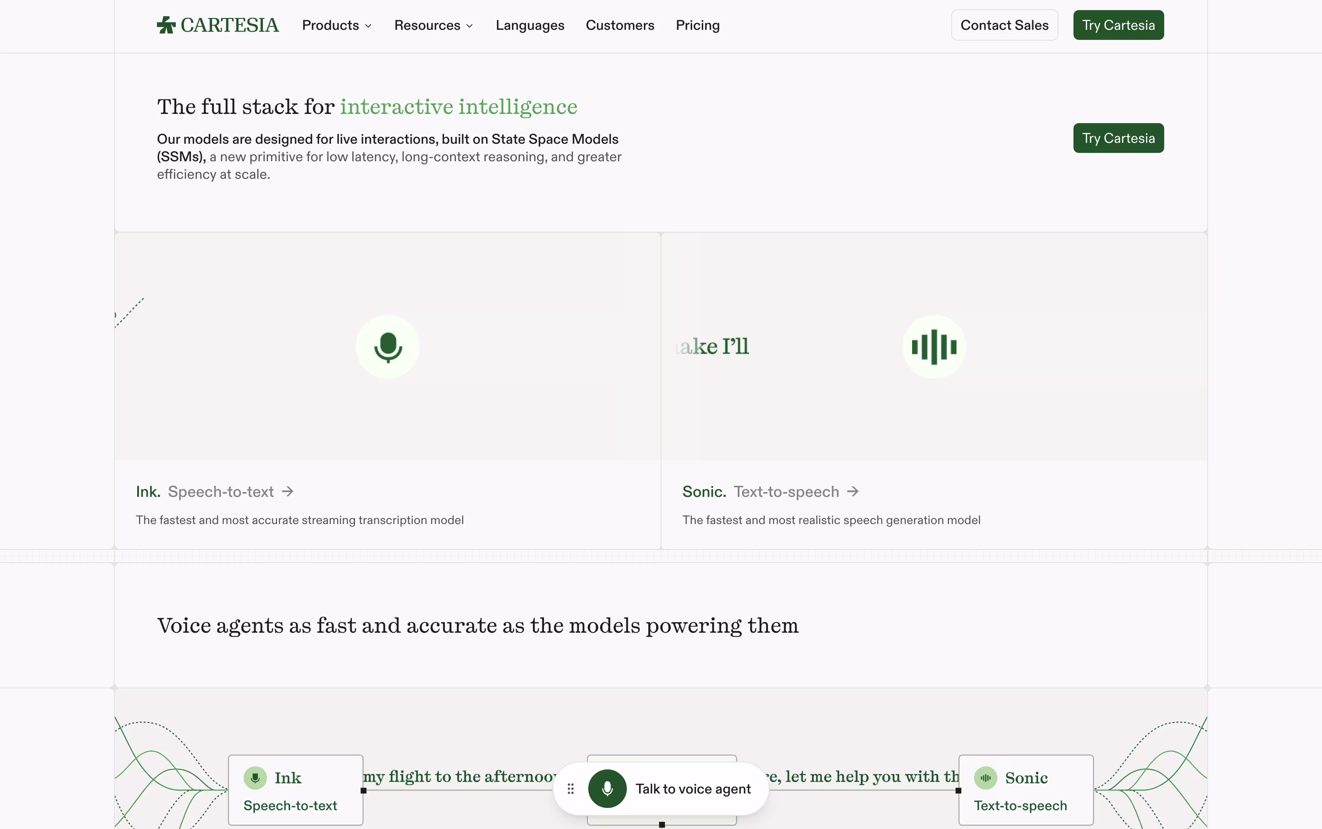The image size is (1322, 829).
Task: Select the Sonic Text-to-speech node in the diagram
Action: tap(1026, 790)
